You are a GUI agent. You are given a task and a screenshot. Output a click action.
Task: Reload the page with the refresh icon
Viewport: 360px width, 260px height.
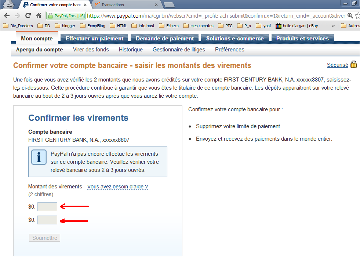pos(28,16)
